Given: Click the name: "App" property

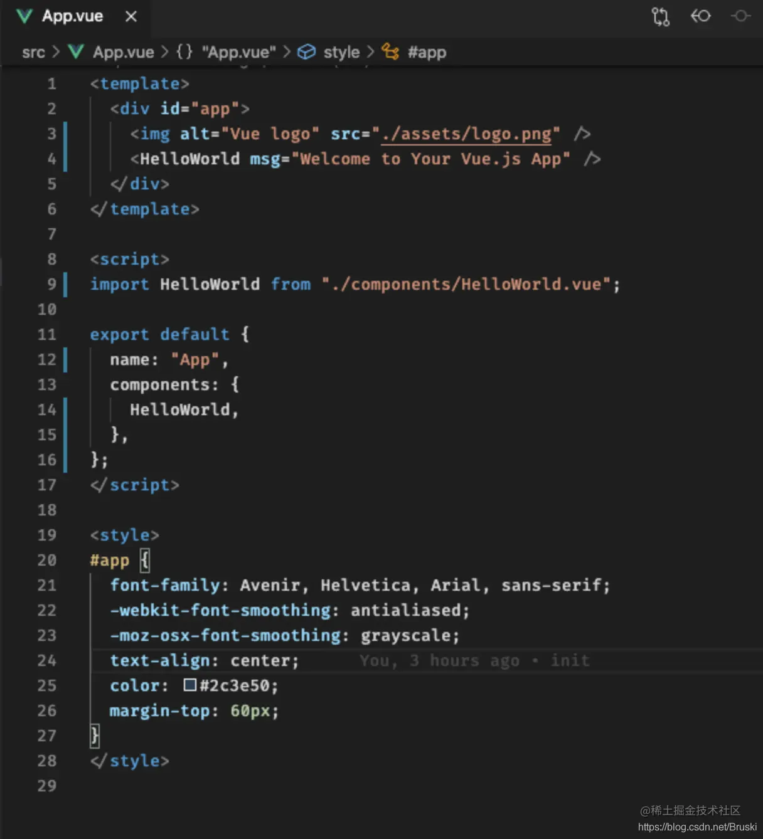Looking at the screenshot, I should (x=164, y=359).
